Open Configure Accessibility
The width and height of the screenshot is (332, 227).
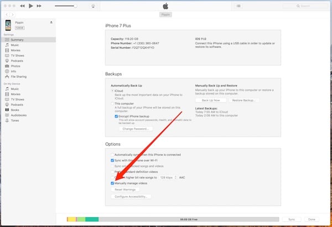131,197
